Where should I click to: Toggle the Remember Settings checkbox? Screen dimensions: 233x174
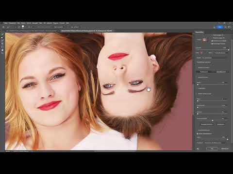(x=197, y=62)
